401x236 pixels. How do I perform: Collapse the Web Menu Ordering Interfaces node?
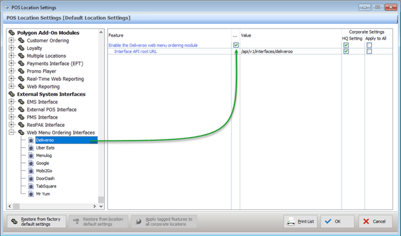(x=11, y=133)
